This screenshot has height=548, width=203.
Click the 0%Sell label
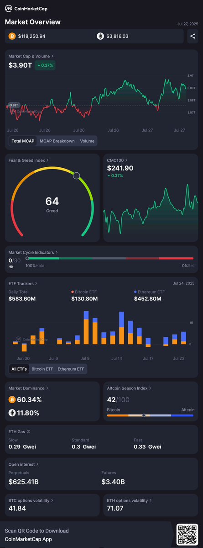[188, 266]
